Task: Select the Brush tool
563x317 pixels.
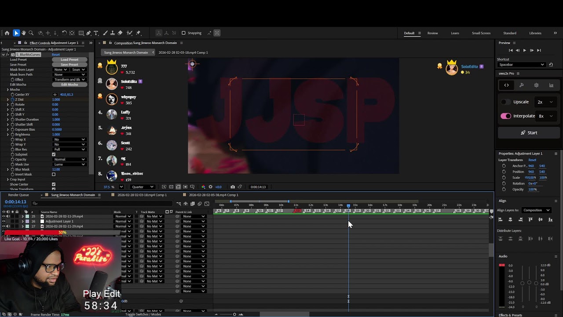Action: pyautogui.click(x=105, y=33)
